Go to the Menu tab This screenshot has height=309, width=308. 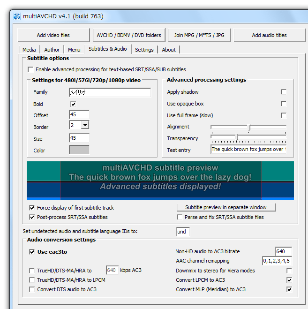pyautogui.click(x=74, y=50)
